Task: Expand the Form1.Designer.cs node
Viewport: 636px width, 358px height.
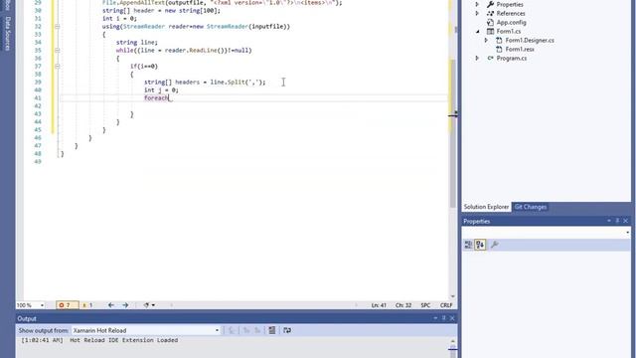Action: point(486,40)
